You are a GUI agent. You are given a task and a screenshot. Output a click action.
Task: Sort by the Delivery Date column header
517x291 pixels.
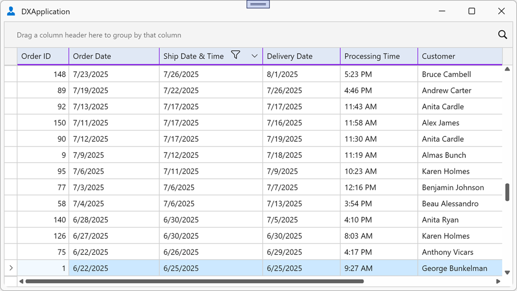click(x=302, y=56)
